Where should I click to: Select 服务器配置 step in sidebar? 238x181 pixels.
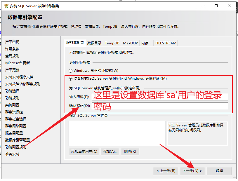[x=14, y=133]
